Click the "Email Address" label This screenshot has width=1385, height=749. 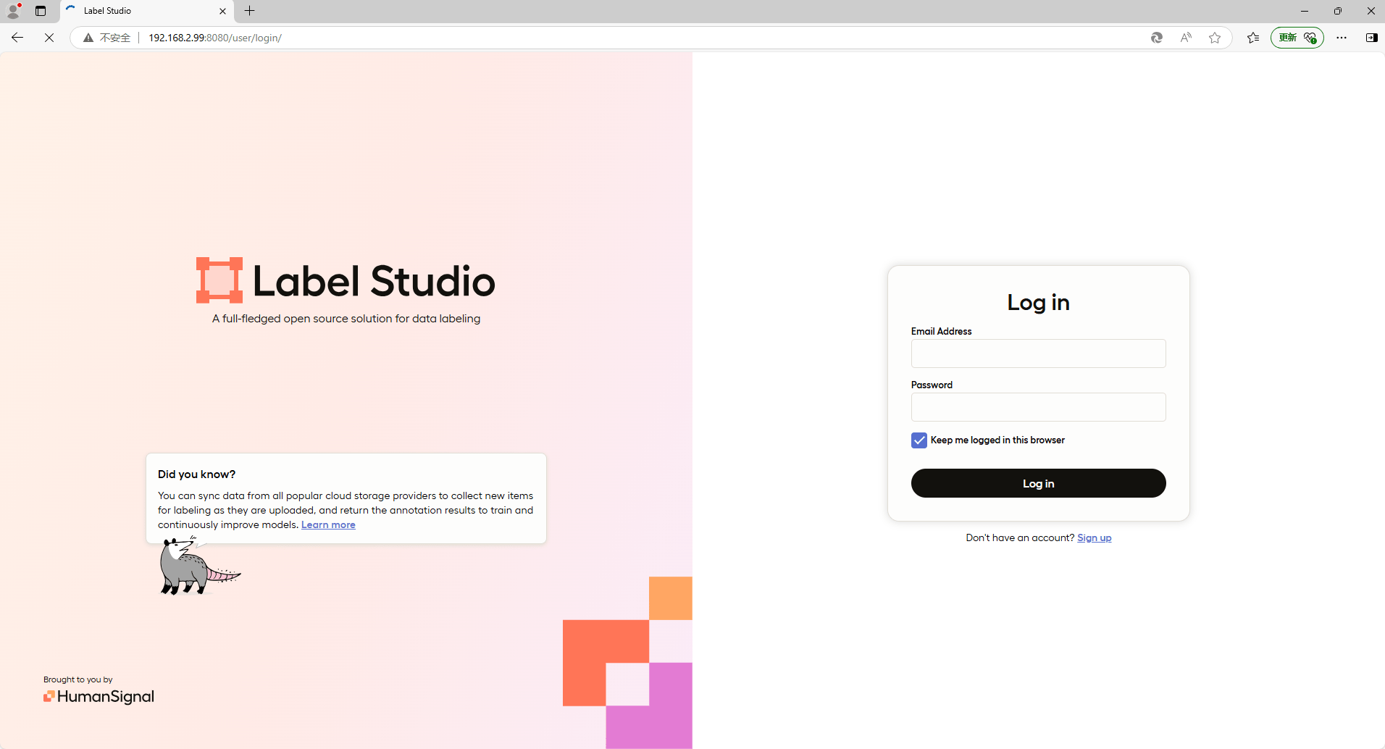pos(941,331)
